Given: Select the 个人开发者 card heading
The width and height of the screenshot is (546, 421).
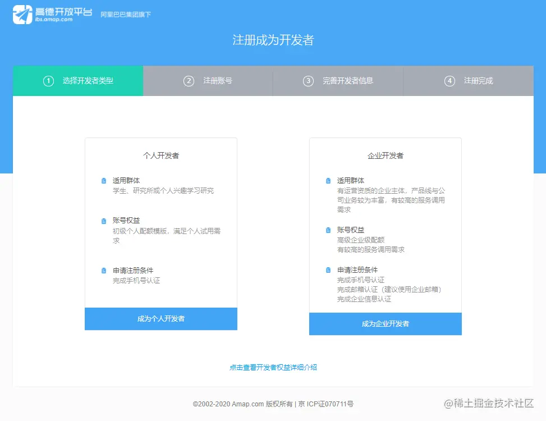Looking at the screenshot, I should pyautogui.click(x=160, y=155).
